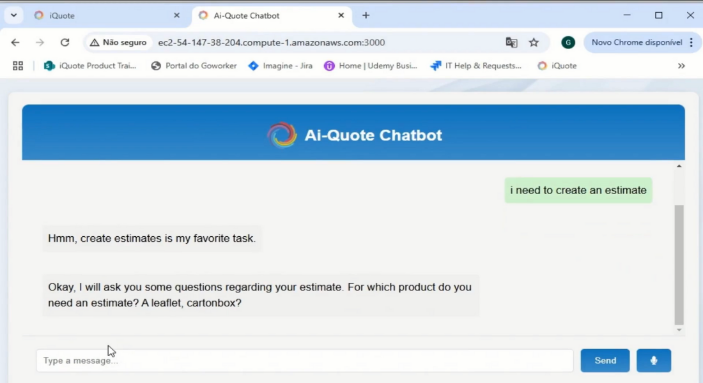Image resolution: width=703 pixels, height=383 pixels.
Task: Open the bookmarks apps grid icon
Action: pos(18,66)
